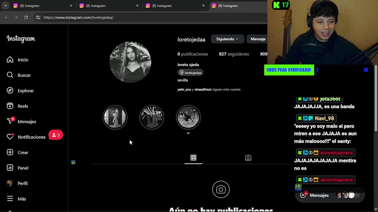Open the Notificaciones heart icon
Viewport: 378px width, 212px height.
pos(10,137)
